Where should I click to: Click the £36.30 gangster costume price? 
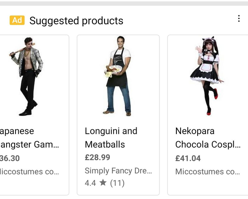pos(10,158)
